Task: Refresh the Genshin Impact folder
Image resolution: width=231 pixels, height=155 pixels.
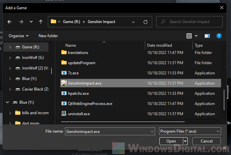Action: click(x=146, y=22)
